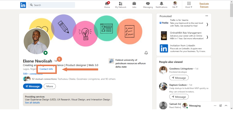Viewport: 233px width, 118px height.
Task: Open the Promoted section options menu
Action: [207, 16]
